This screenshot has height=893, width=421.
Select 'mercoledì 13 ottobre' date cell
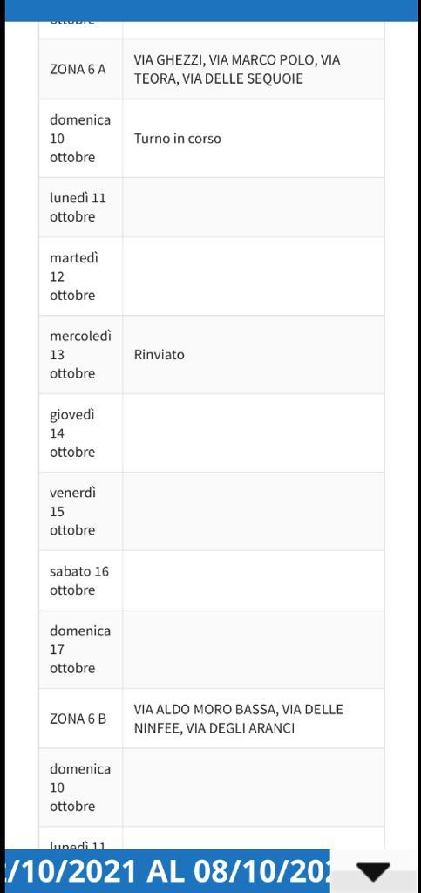pos(81,355)
